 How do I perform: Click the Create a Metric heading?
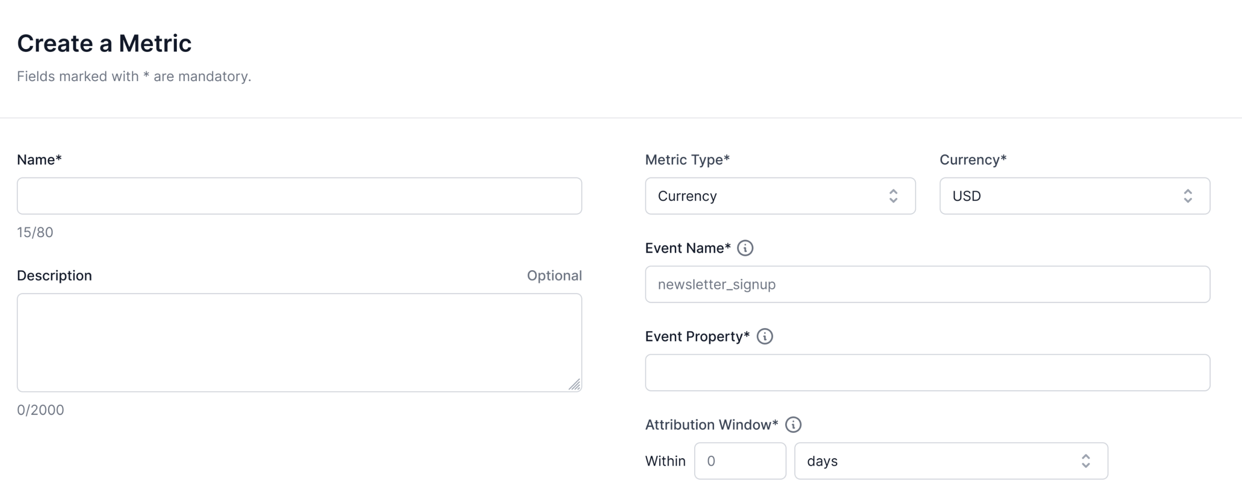coord(104,43)
